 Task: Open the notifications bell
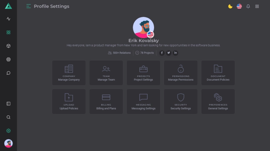pyautogui.click(x=248, y=6)
